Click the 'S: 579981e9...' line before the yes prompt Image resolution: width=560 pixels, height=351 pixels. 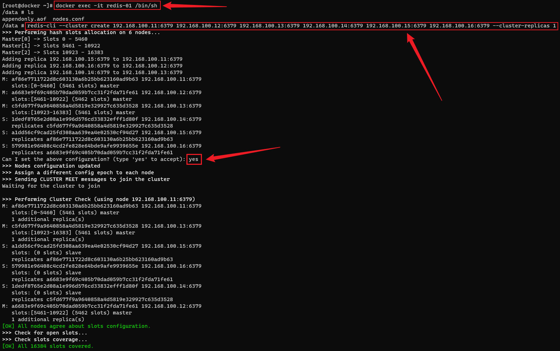(x=102, y=146)
